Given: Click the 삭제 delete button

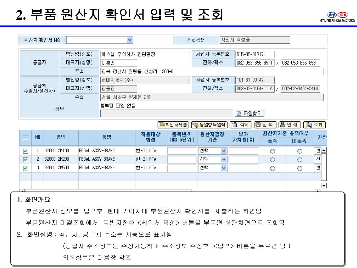Looking at the screenshot, I should 241,125.
